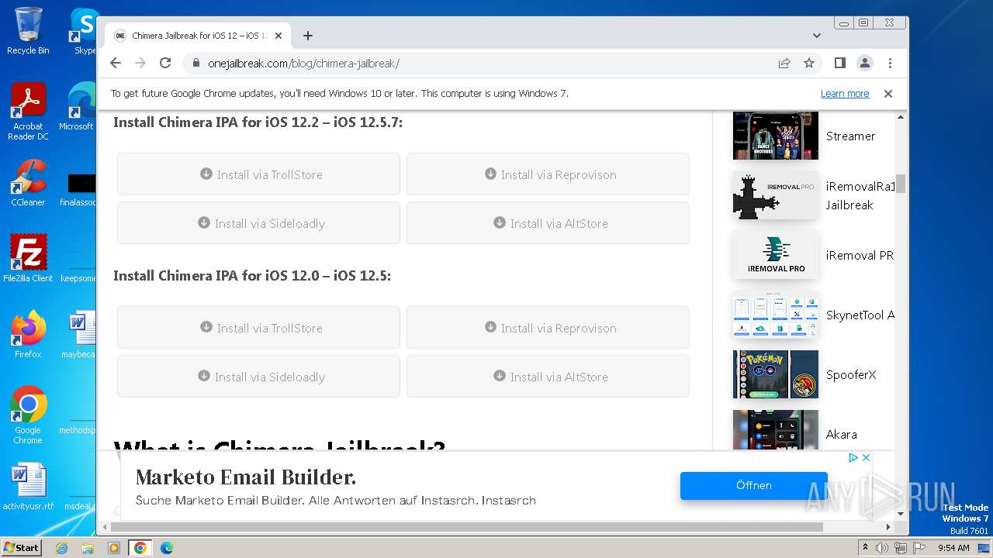993x558 pixels.
Task: Dismiss the Chrome updates notification bar
Action: pyautogui.click(x=888, y=94)
